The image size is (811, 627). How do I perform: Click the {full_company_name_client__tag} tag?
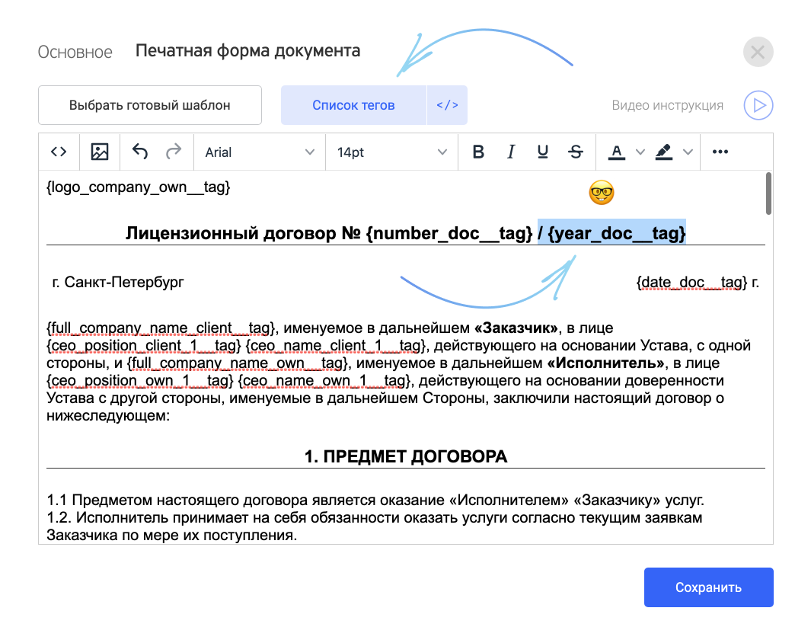coord(161,328)
